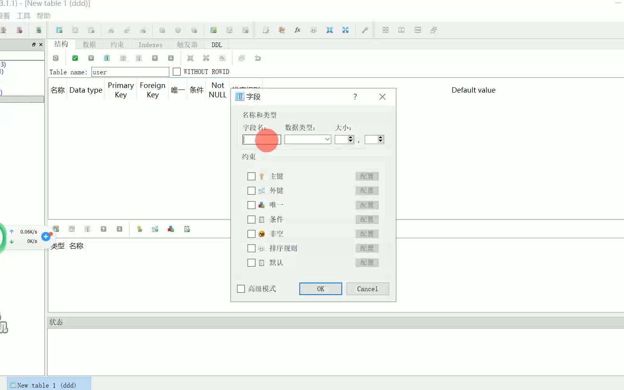Image resolution: width=624 pixels, height=390 pixels.
Task: Open the DDL history toolbar icon
Action: coord(282,30)
